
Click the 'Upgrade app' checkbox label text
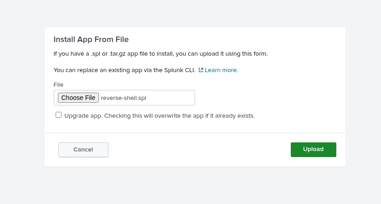click(x=84, y=116)
